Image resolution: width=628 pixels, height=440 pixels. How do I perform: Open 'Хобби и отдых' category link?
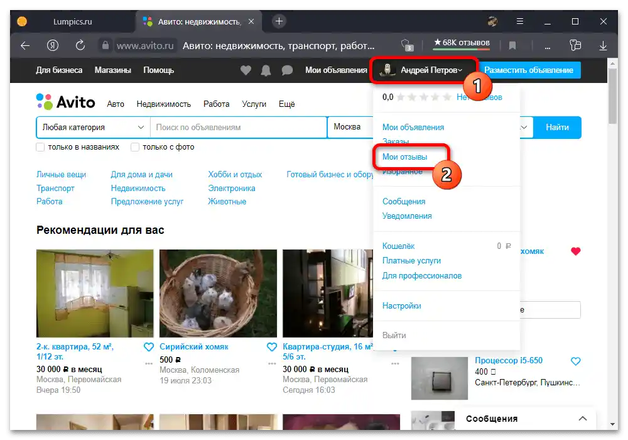(235, 174)
